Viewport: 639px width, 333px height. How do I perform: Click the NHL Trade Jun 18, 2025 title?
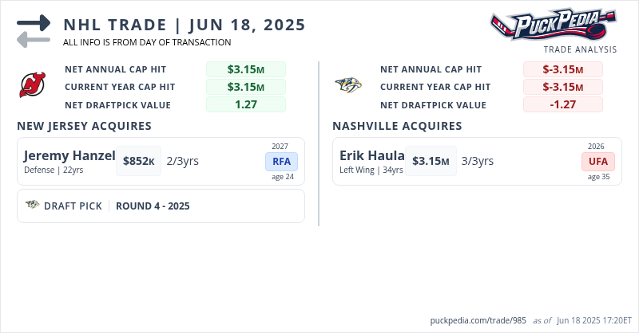pyautogui.click(x=185, y=24)
